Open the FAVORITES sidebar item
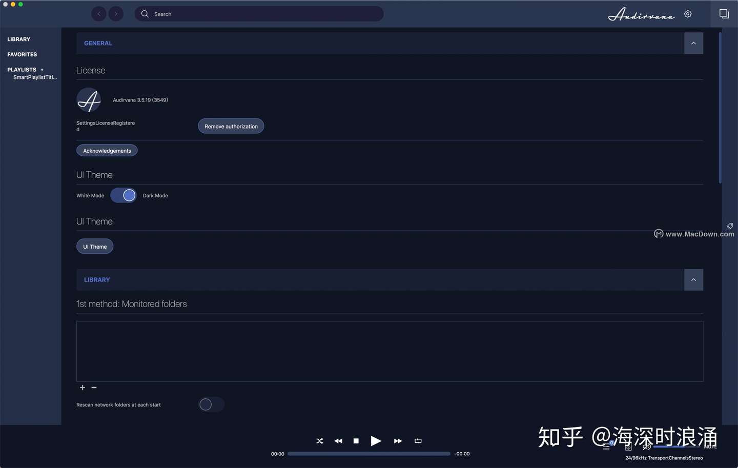This screenshot has height=468, width=738. [22, 54]
